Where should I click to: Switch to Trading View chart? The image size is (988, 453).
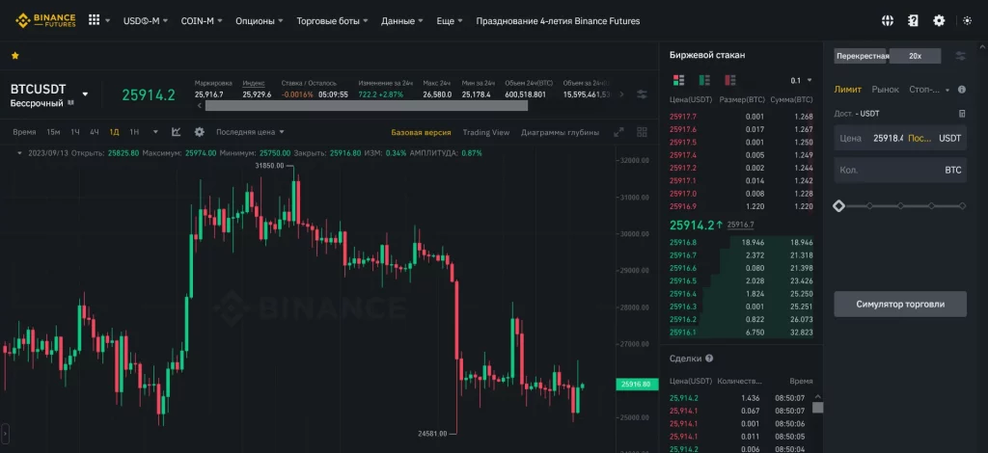(x=486, y=132)
